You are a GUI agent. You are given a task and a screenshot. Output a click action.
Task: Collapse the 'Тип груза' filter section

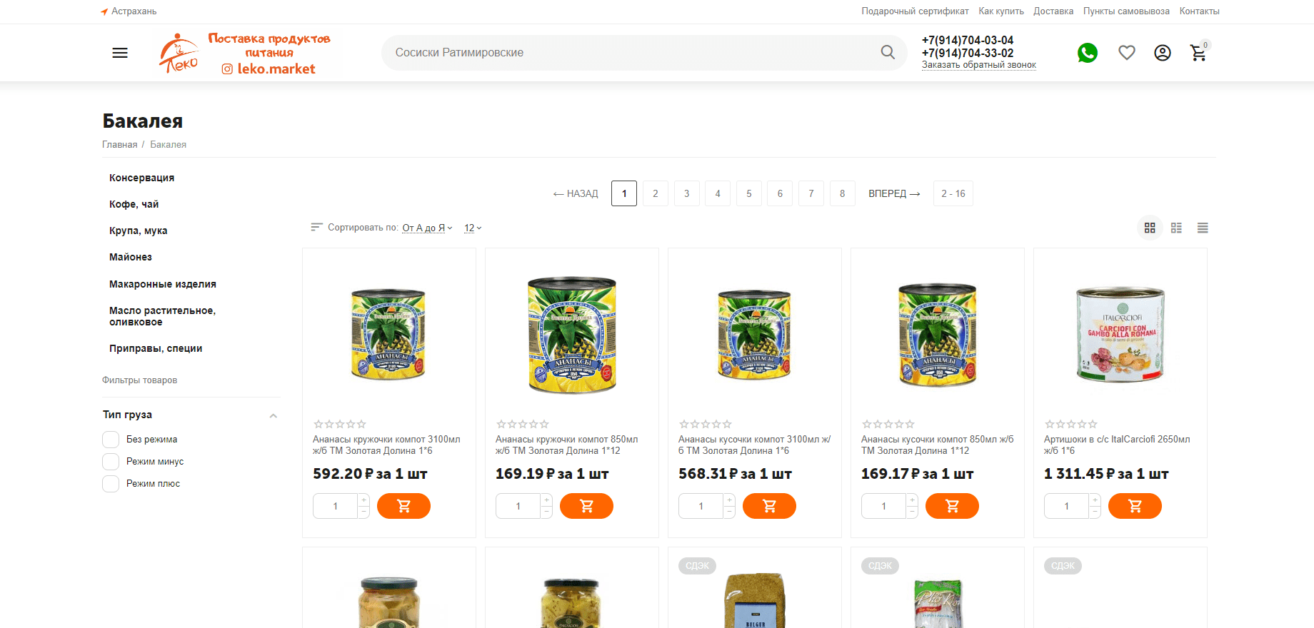[x=273, y=415]
